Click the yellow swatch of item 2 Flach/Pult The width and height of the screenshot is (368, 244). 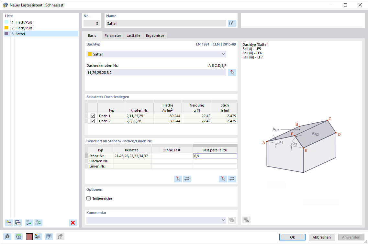click(6, 28)
